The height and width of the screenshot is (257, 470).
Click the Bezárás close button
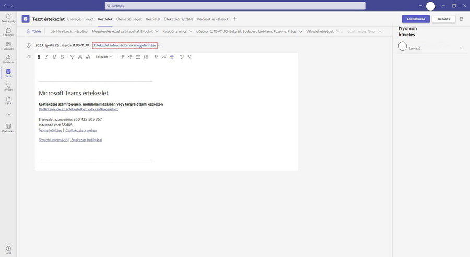[x=443, y=19]
